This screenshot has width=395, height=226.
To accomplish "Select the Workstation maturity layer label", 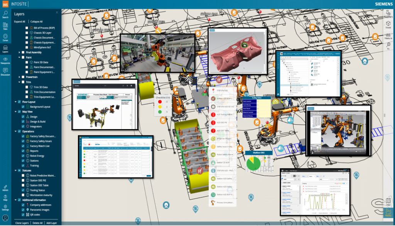I will (41, 195).
